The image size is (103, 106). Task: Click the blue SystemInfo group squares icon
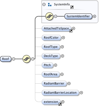(x=50, y=5)
